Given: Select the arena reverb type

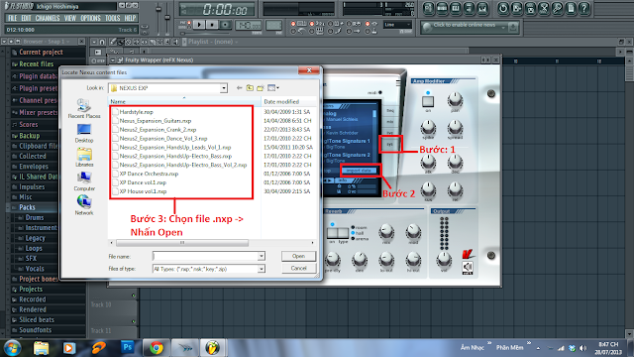Looking at the screenshot, I should [360, 239].
